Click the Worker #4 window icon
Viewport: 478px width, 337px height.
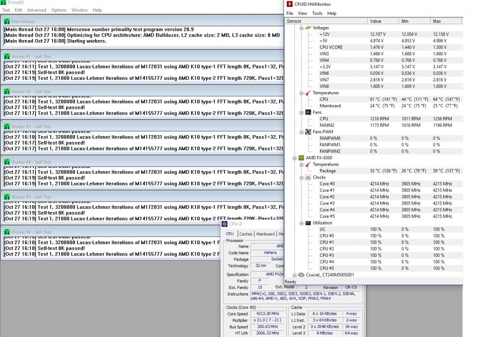point(7,162)
